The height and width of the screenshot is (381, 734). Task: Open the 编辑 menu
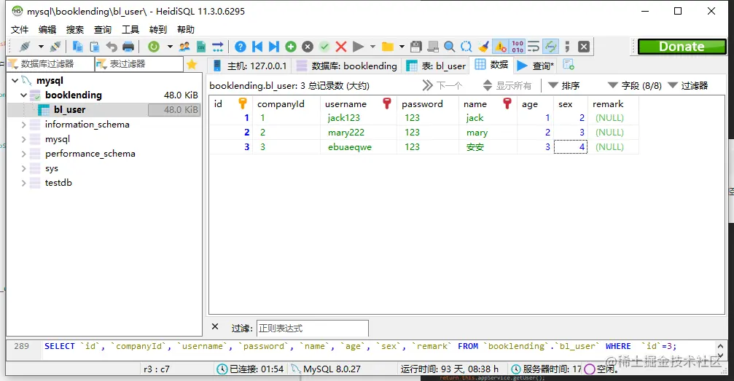[47, 29]
